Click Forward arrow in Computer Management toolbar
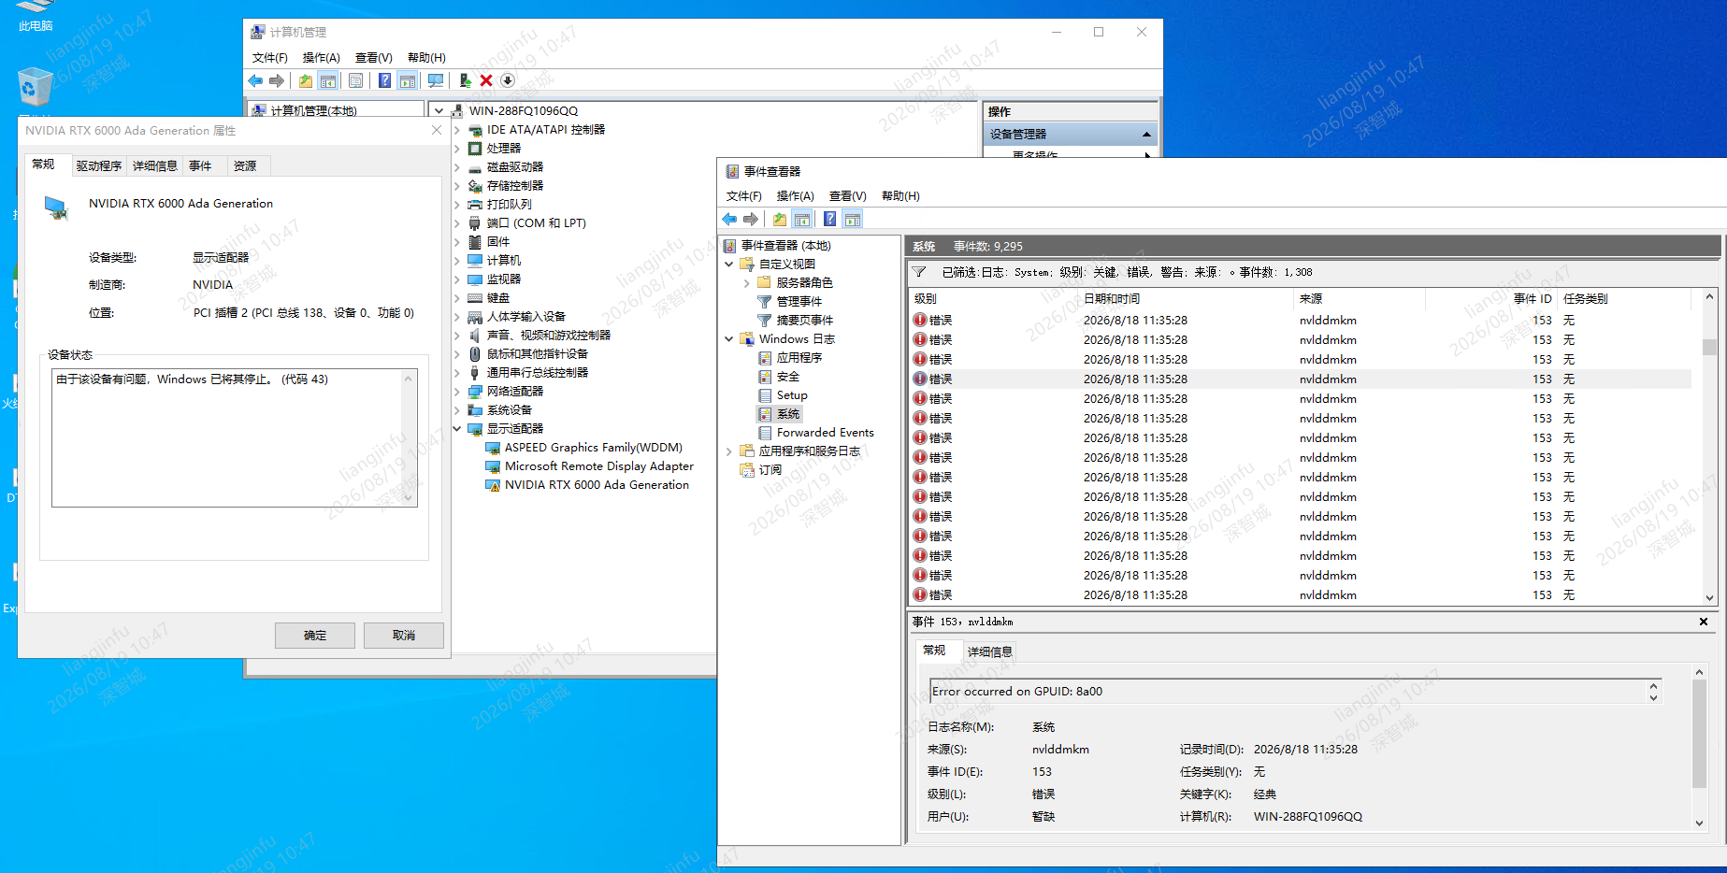The image size is (1727, 873). pos(276,81)
